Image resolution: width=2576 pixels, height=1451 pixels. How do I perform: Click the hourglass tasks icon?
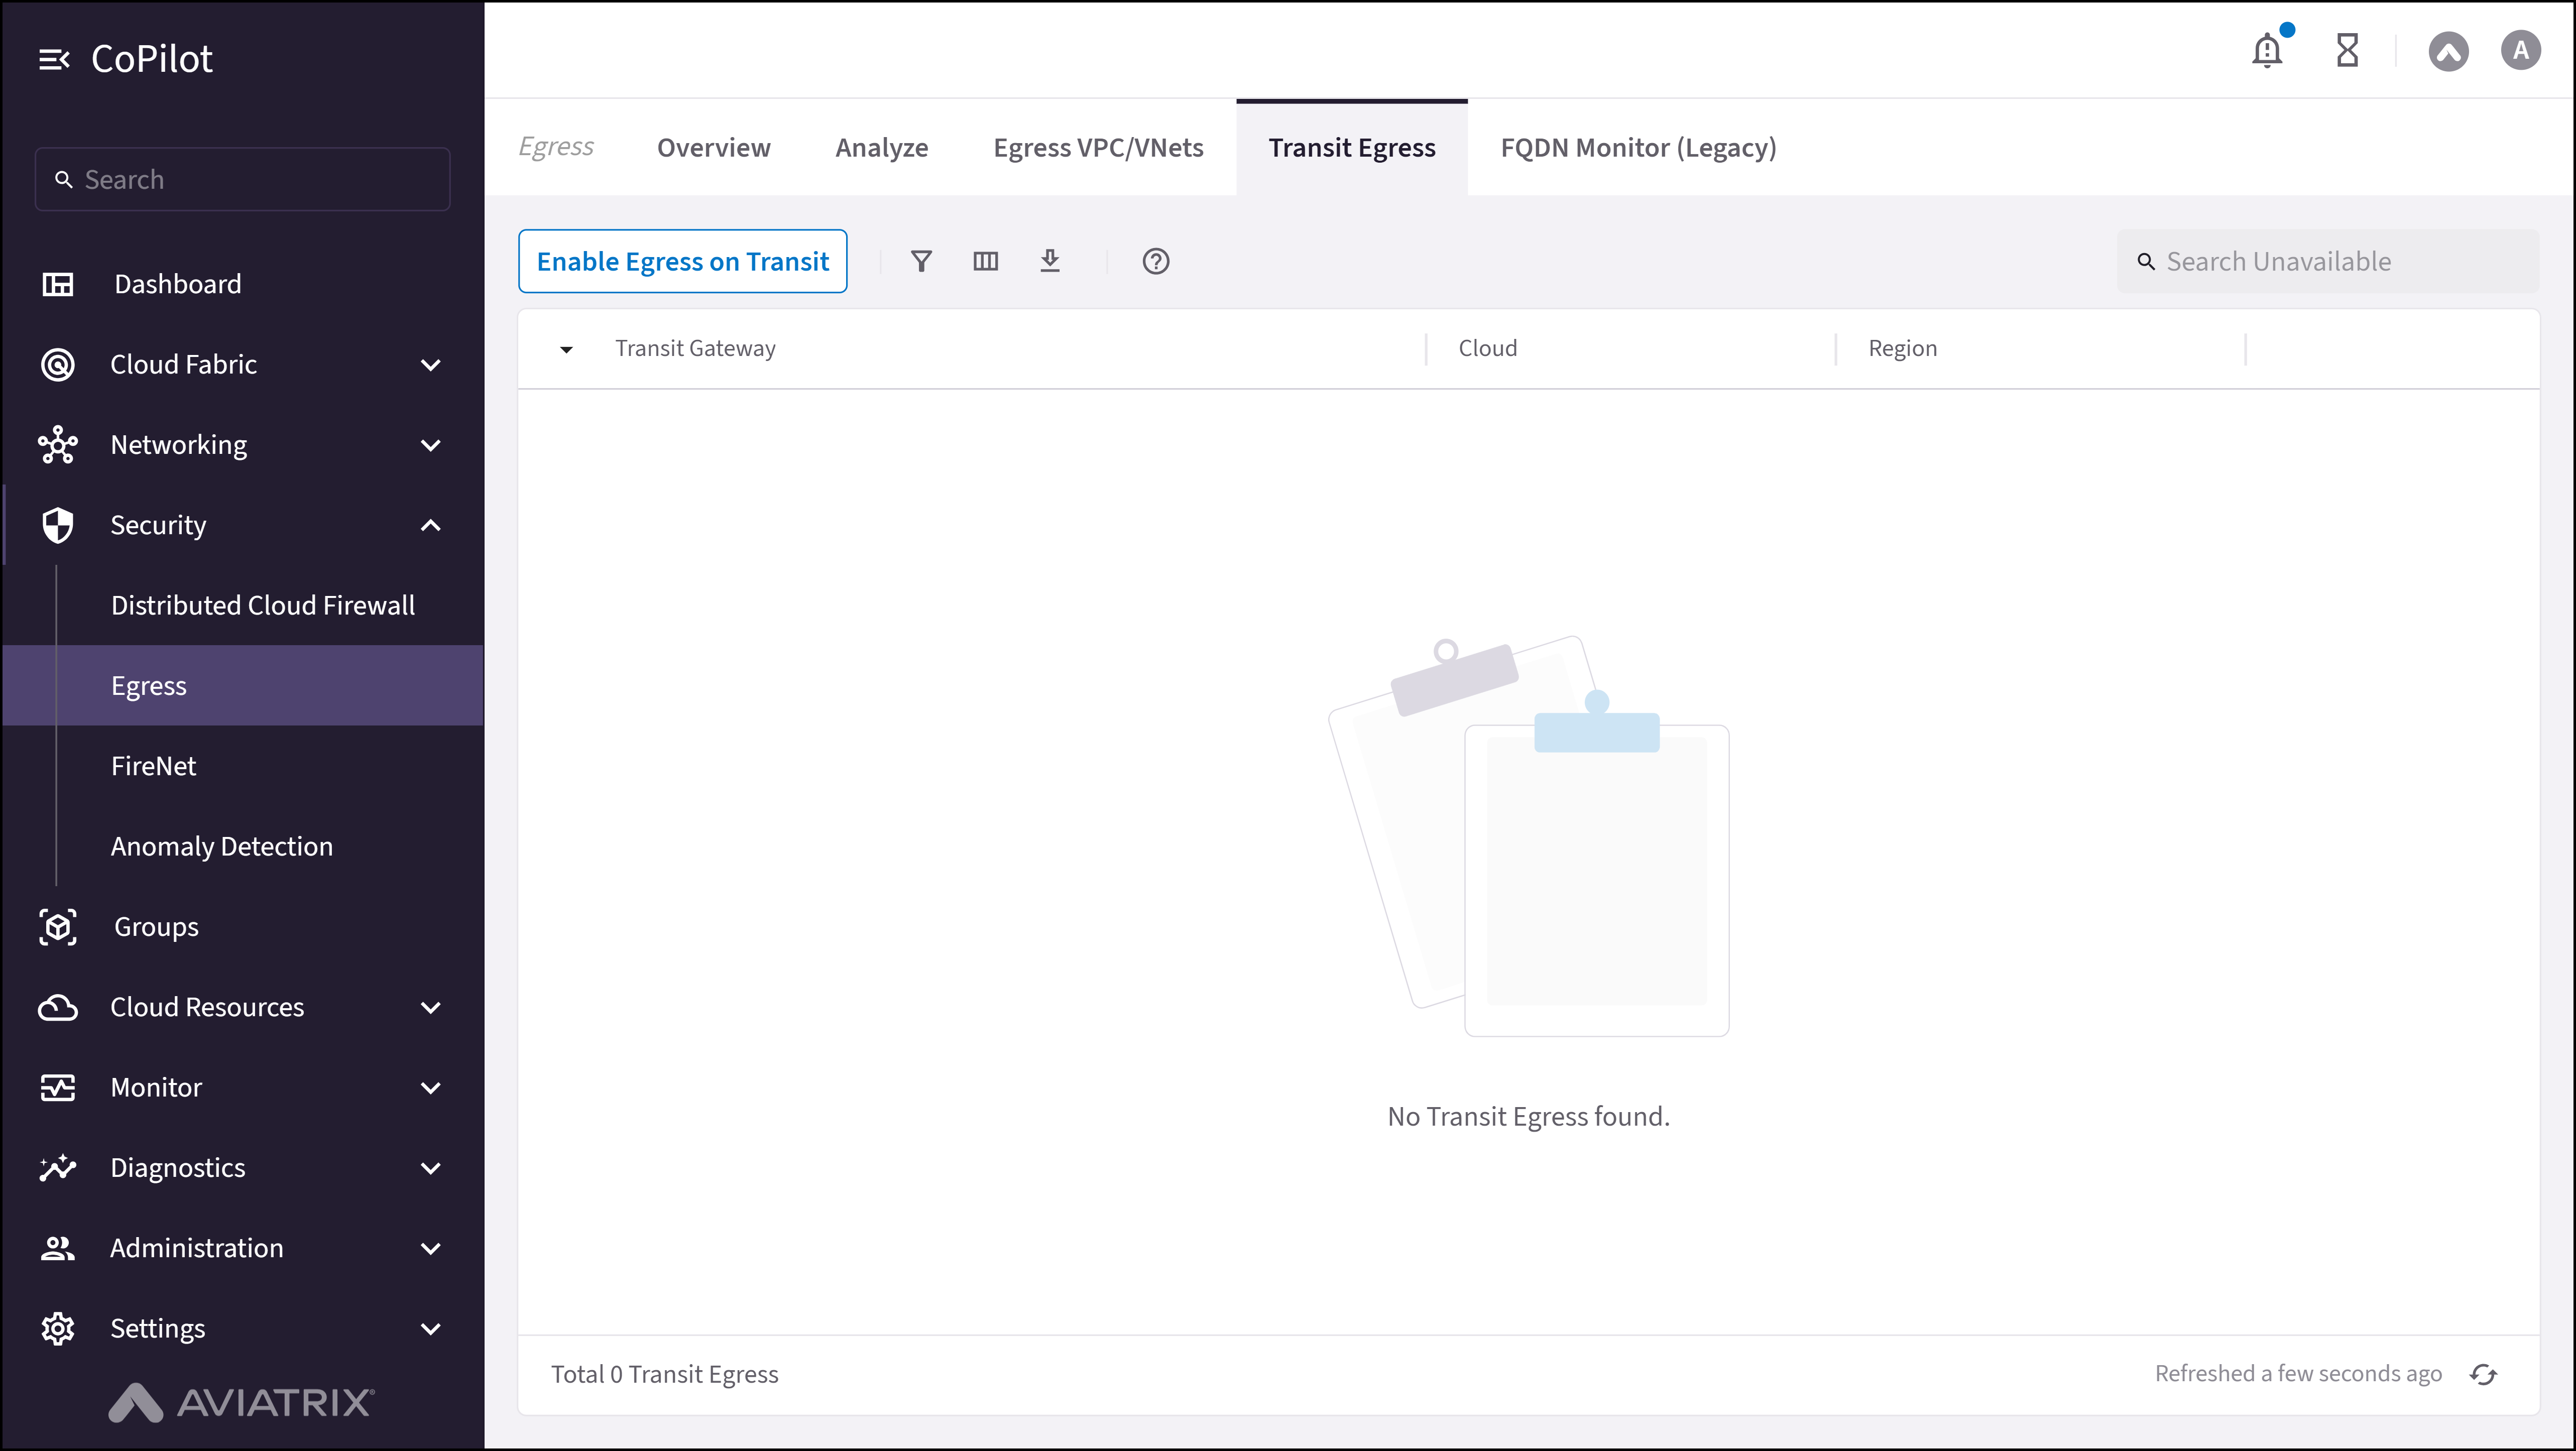(2346, 50)
